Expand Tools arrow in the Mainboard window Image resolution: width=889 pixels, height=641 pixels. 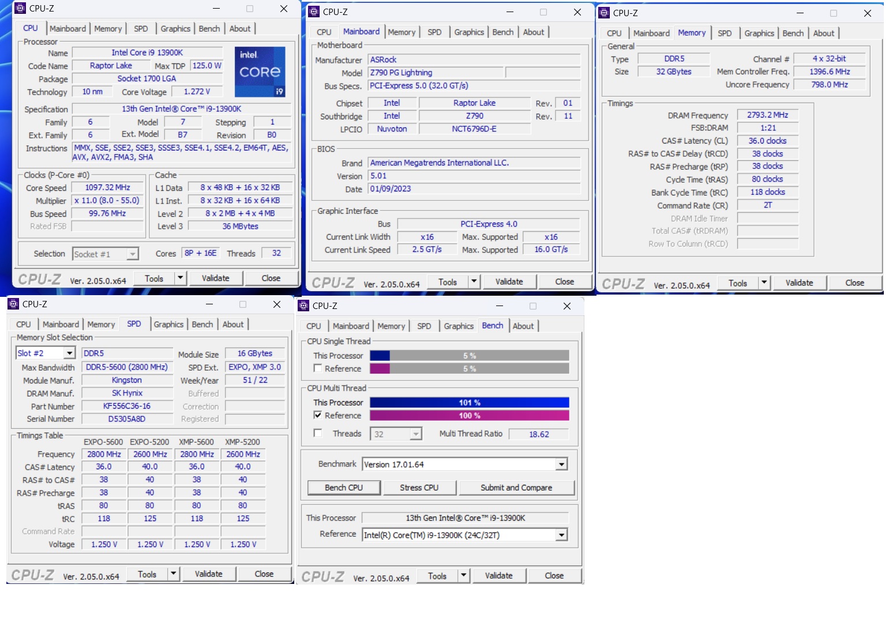coord(474,282)
